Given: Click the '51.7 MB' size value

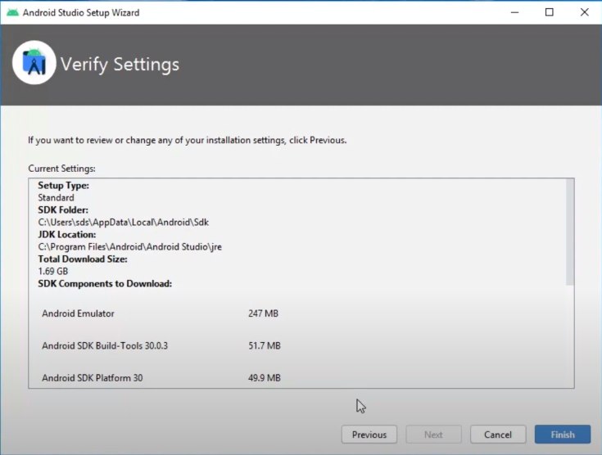Looking at the screenshot, I should pos(264,345).
